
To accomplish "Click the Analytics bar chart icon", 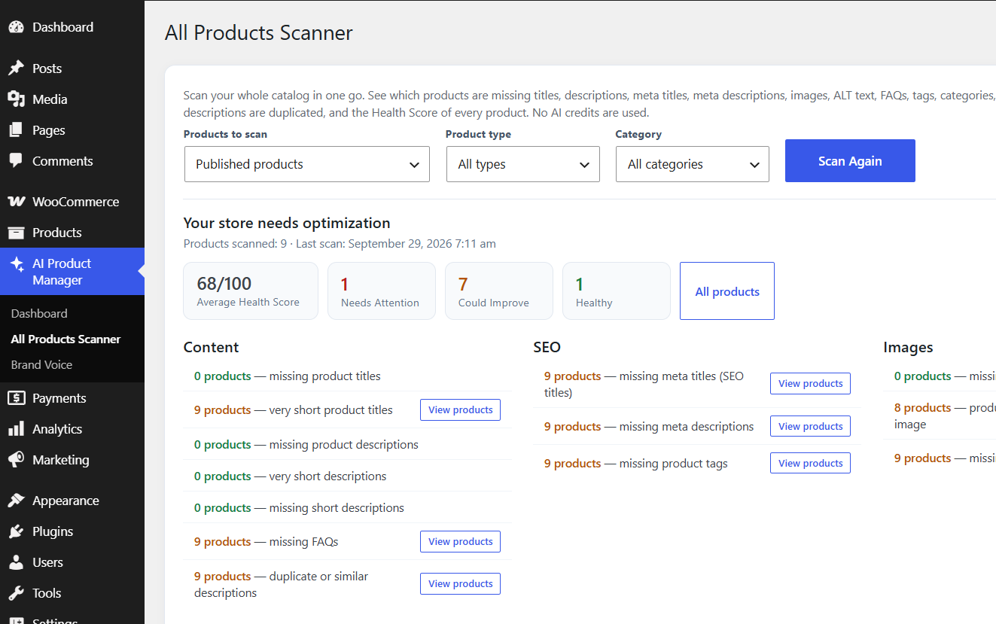I will (x=16, y=429).
